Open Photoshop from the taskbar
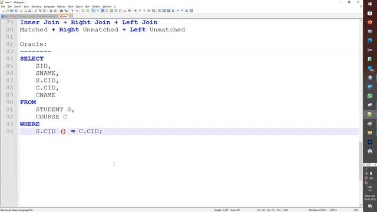The height and width of the screenshot is (212, 377). [x=370, y=142]
